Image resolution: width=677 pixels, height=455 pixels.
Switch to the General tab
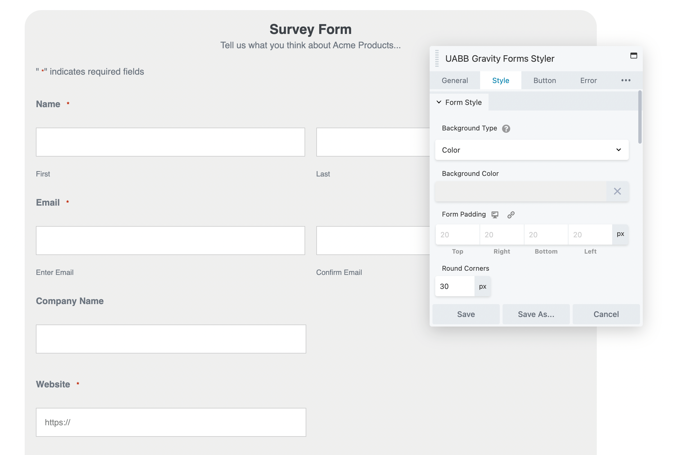pyautogui.click(x=455, y=81)
